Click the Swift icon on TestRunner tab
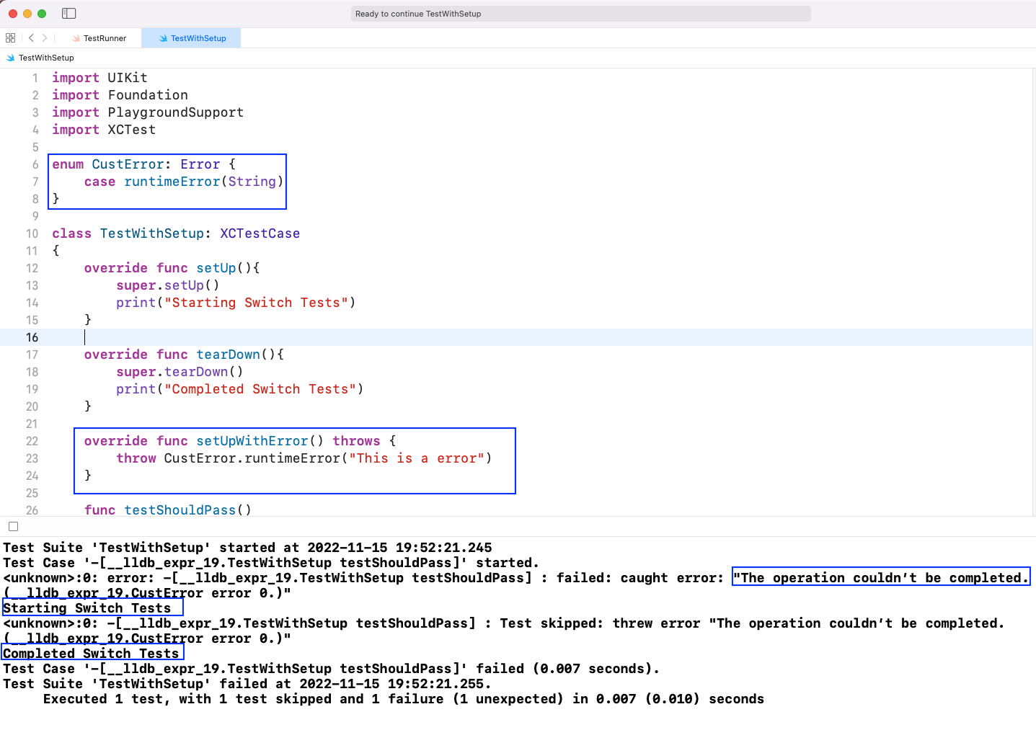This screenshot has width=1036, height=730. (x=76, y=38)
